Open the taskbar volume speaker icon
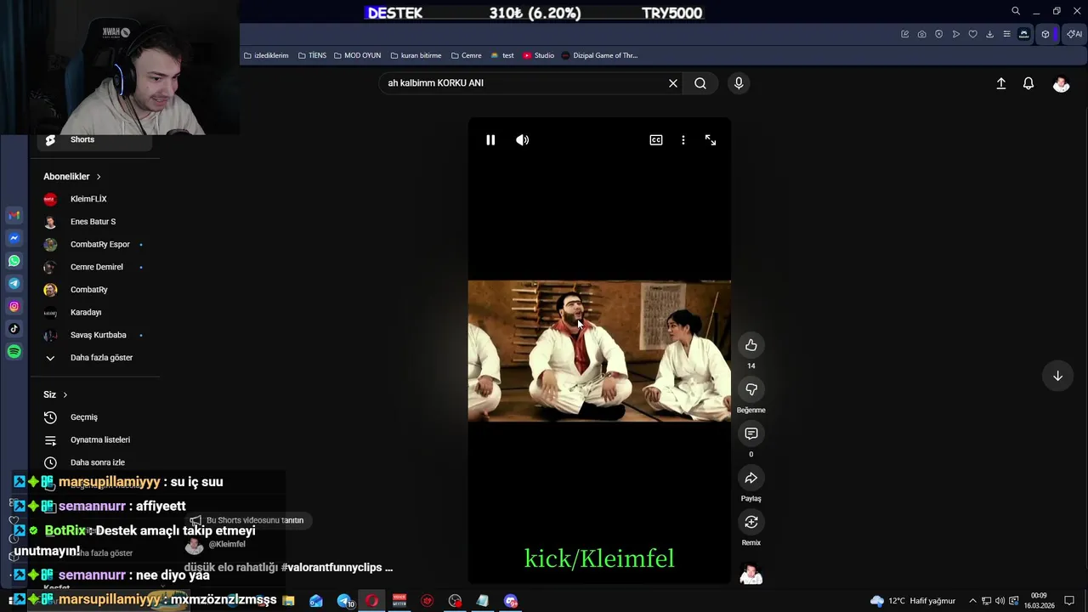The image size is (1088, 612). [x=1000, y=601]
